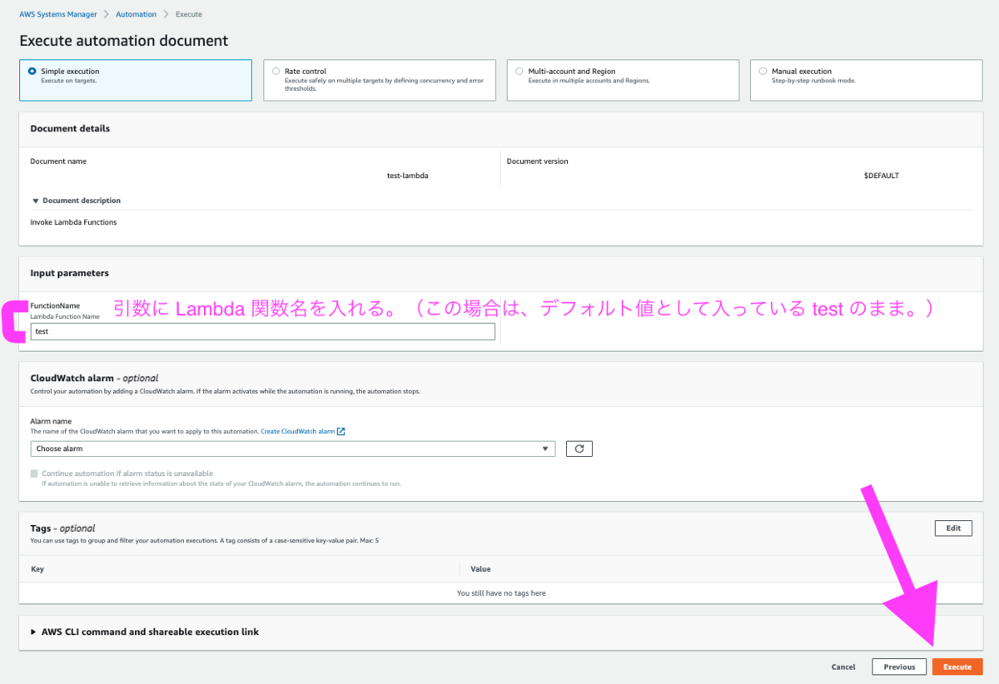
Task: Open the Choose alarm dropdown
Action: pyautogui.click(x=292, y=449)
